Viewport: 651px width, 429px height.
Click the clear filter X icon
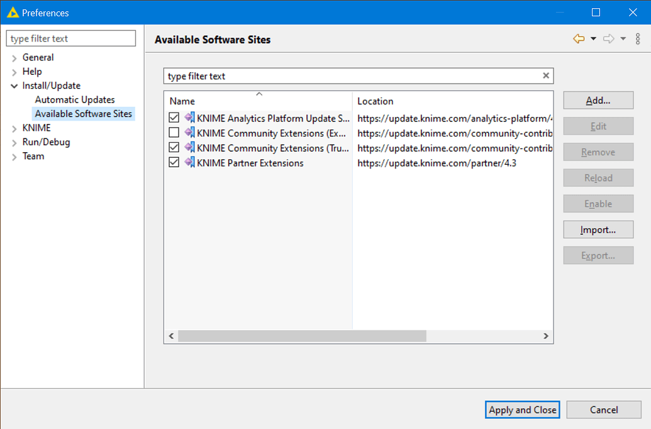coord(545,75)
